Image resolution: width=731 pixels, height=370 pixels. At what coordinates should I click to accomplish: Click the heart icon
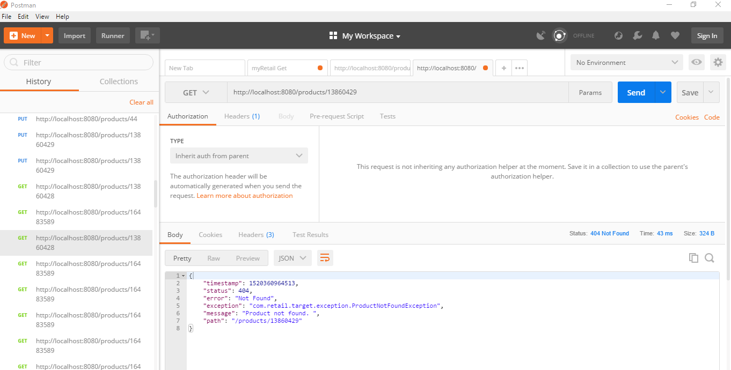[x=675, y=35]
